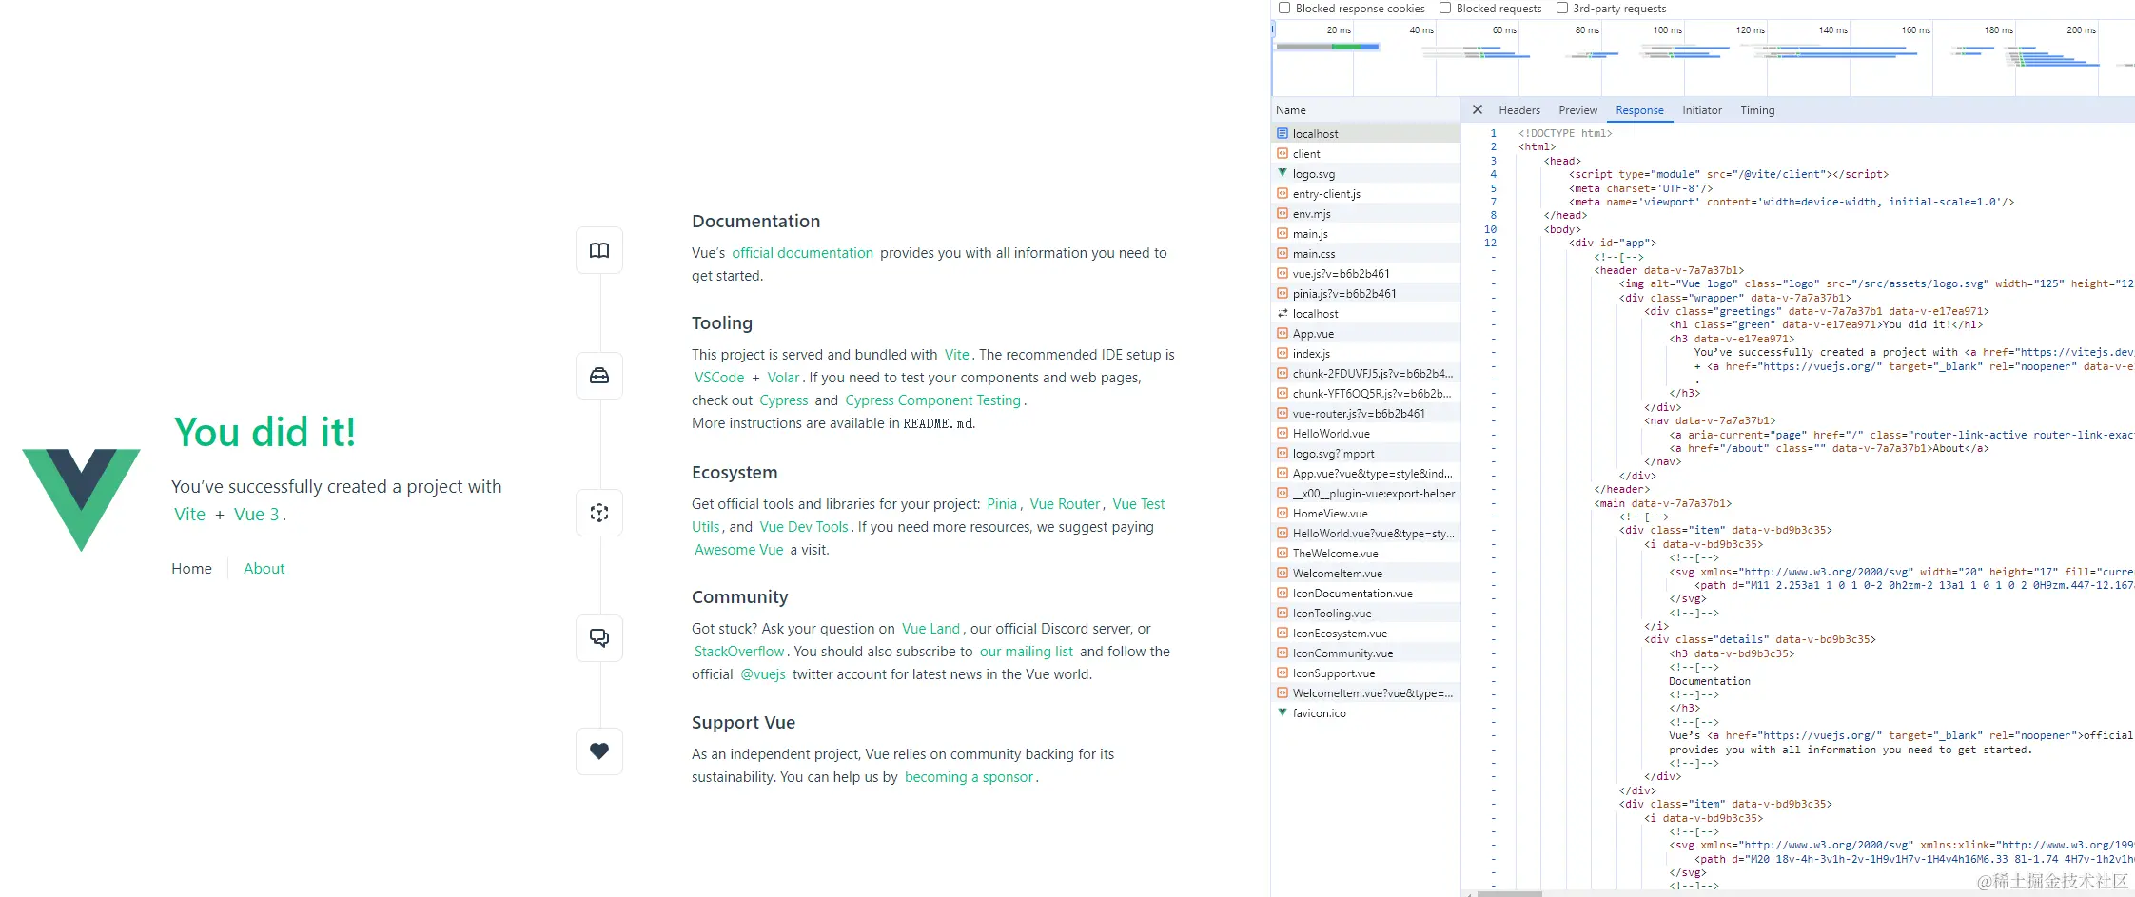Select the logo.svg?import request

(1366, 454)
